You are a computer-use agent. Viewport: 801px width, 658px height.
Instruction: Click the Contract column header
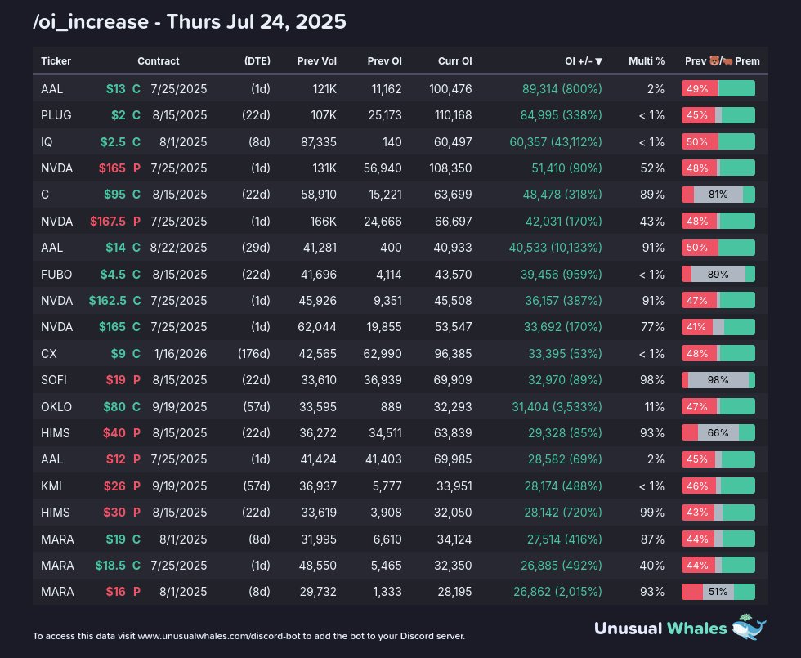pos(159,61)
